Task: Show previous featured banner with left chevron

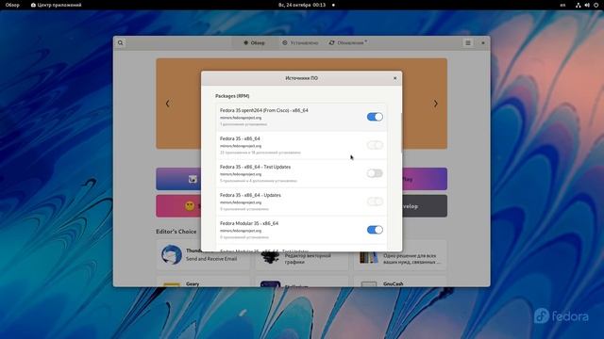Action: tap(168, 104)
